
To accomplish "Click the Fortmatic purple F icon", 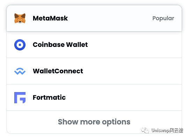I will click(20, 98).
